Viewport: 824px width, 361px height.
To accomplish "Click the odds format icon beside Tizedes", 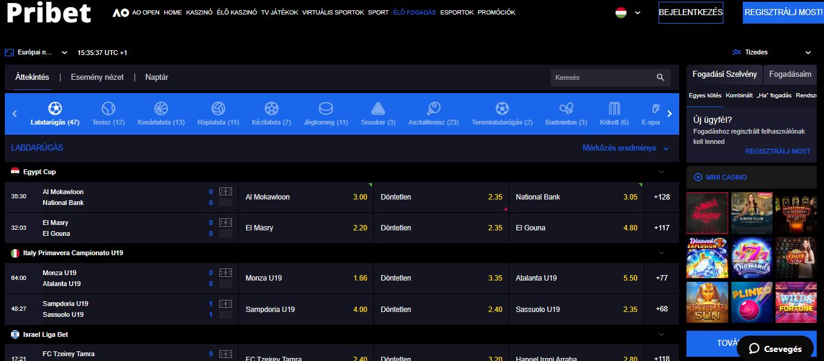I will click(737, 52).
